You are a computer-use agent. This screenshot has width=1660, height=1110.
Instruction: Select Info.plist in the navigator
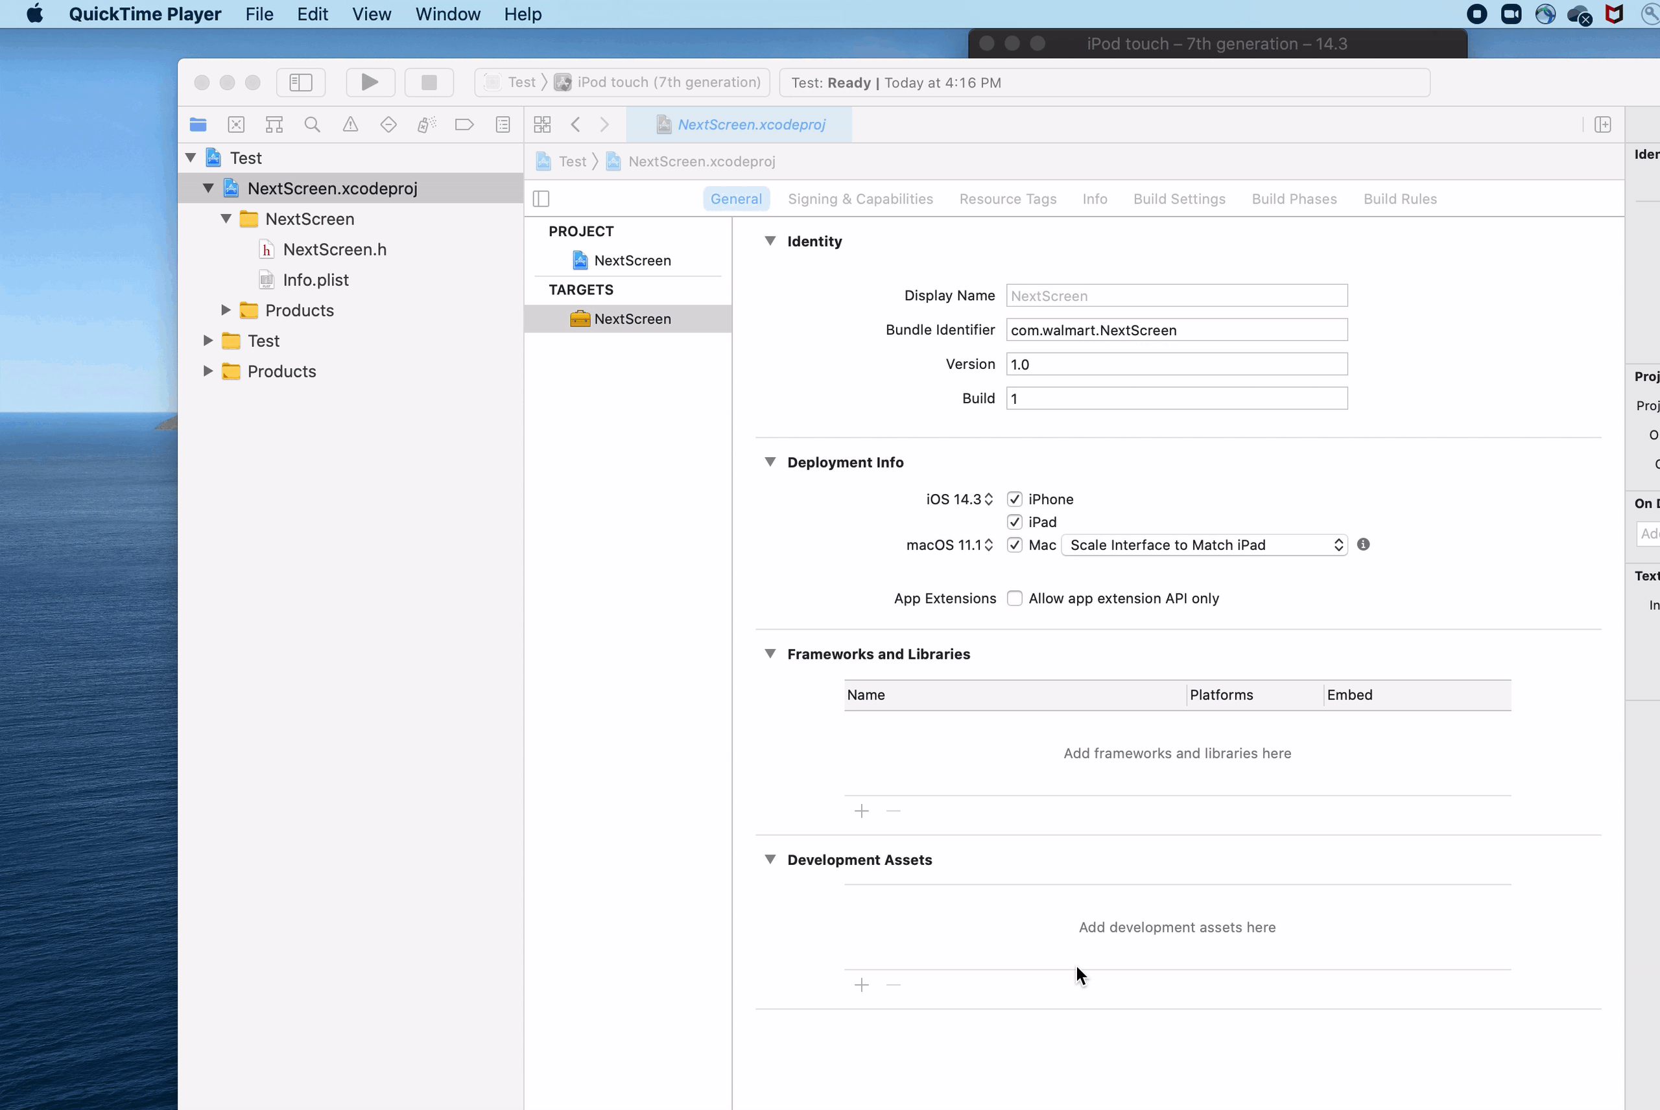click(x=315, y=279)
